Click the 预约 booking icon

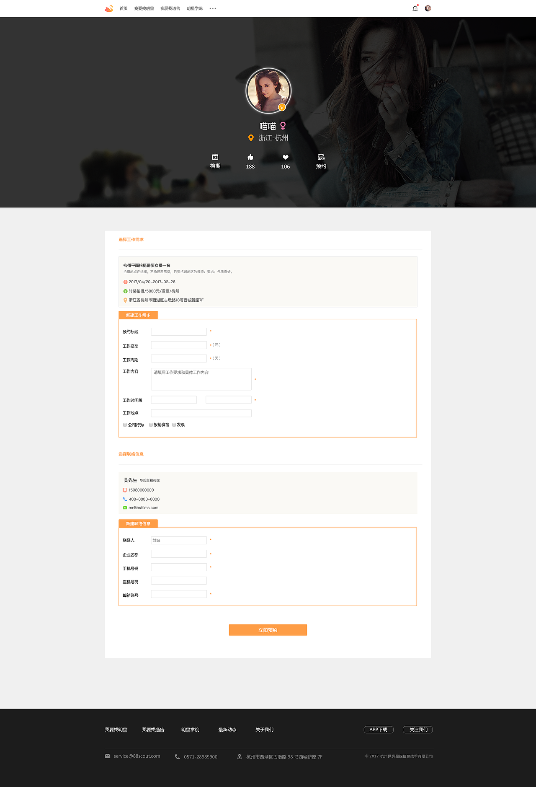click(x=321, y=157)
